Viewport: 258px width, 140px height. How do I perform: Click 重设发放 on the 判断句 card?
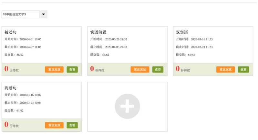54,125
